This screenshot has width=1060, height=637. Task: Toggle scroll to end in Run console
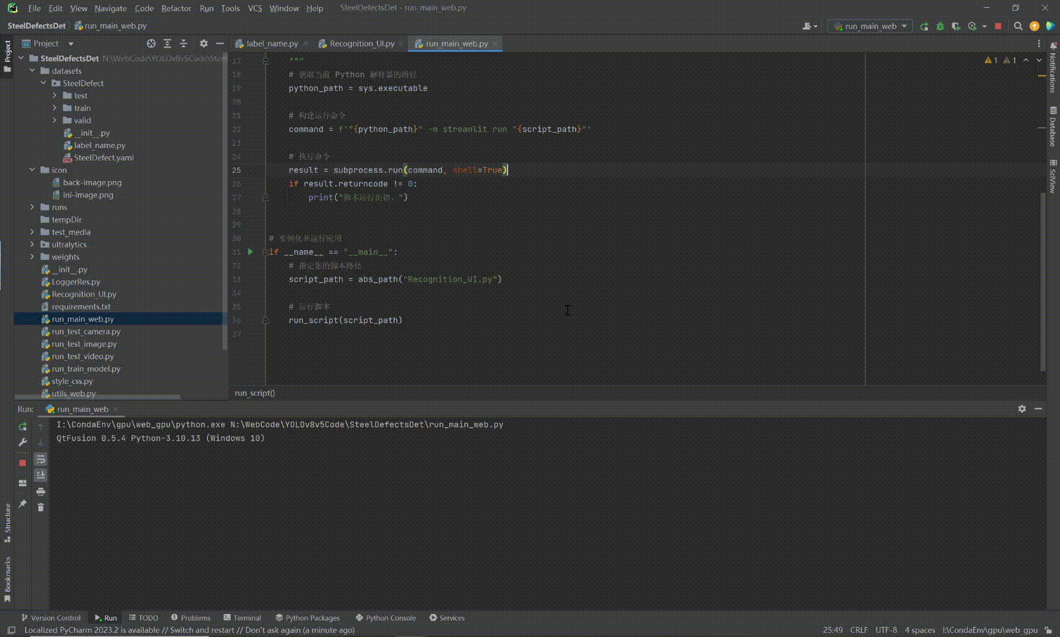[x=41, y=475]
